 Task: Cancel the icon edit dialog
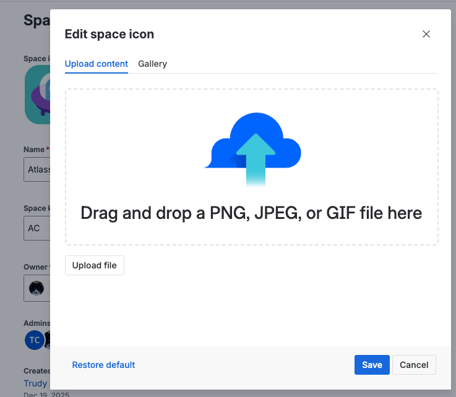pyautogui.click(x=414, y=365)
